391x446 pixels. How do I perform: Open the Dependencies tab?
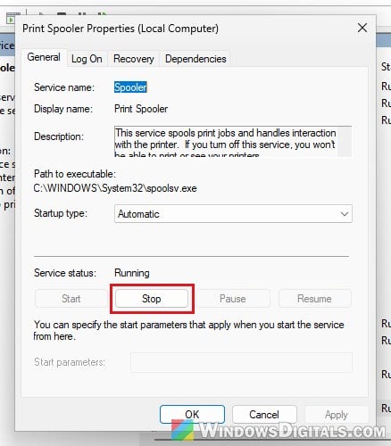[195, 59]
